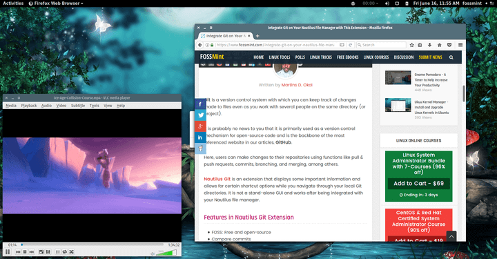This screenshot has height=259, width=497.
Task: Share article on LinkedIn
Action: (200, 137)
